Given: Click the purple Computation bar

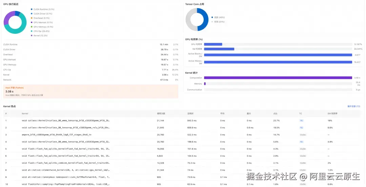Looking at the screenshot, I should click(278, 78).
